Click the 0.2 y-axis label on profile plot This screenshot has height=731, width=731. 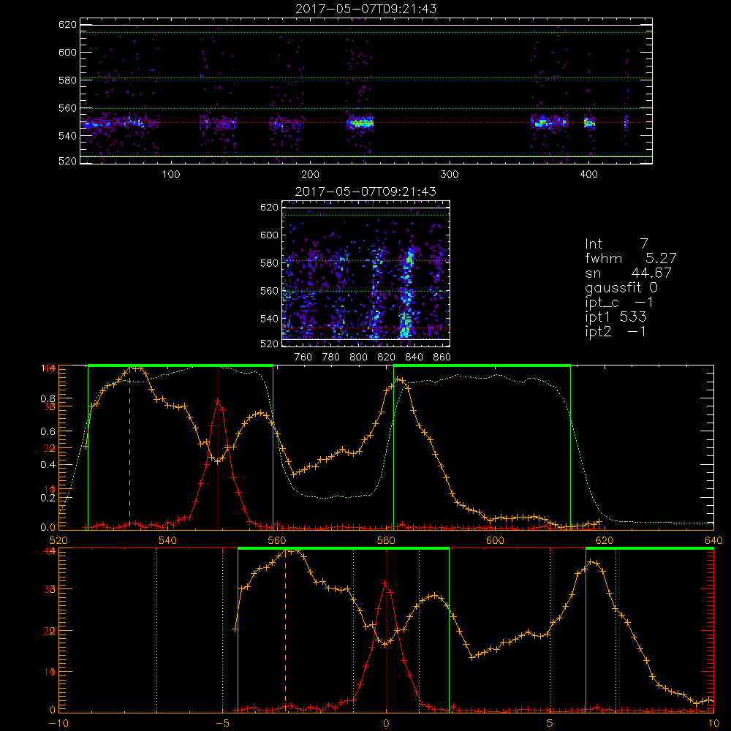click(48, 498)
